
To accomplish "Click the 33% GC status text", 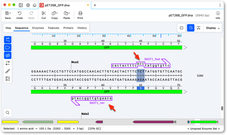I will coord(94,128).
